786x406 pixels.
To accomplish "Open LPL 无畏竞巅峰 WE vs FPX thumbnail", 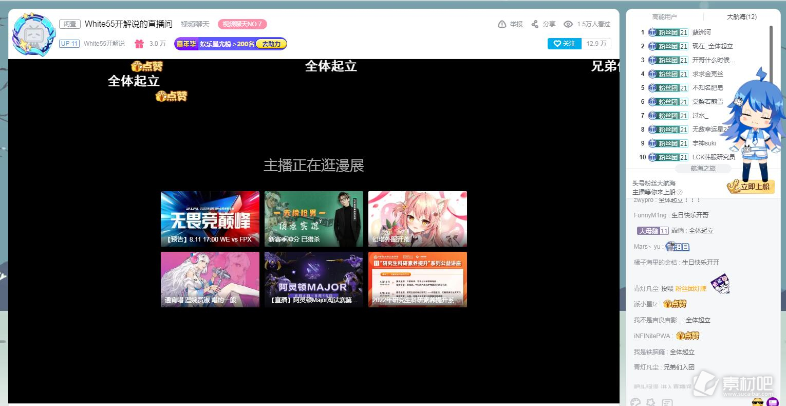I will pyautogui.click(x=210, y=219).
